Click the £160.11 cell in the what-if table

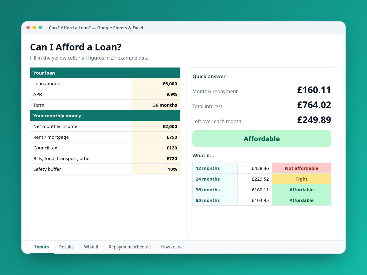click(x=255, y=189)
